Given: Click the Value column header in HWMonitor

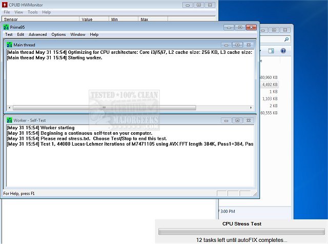Looking at the screenshot, I should point(94,19).
